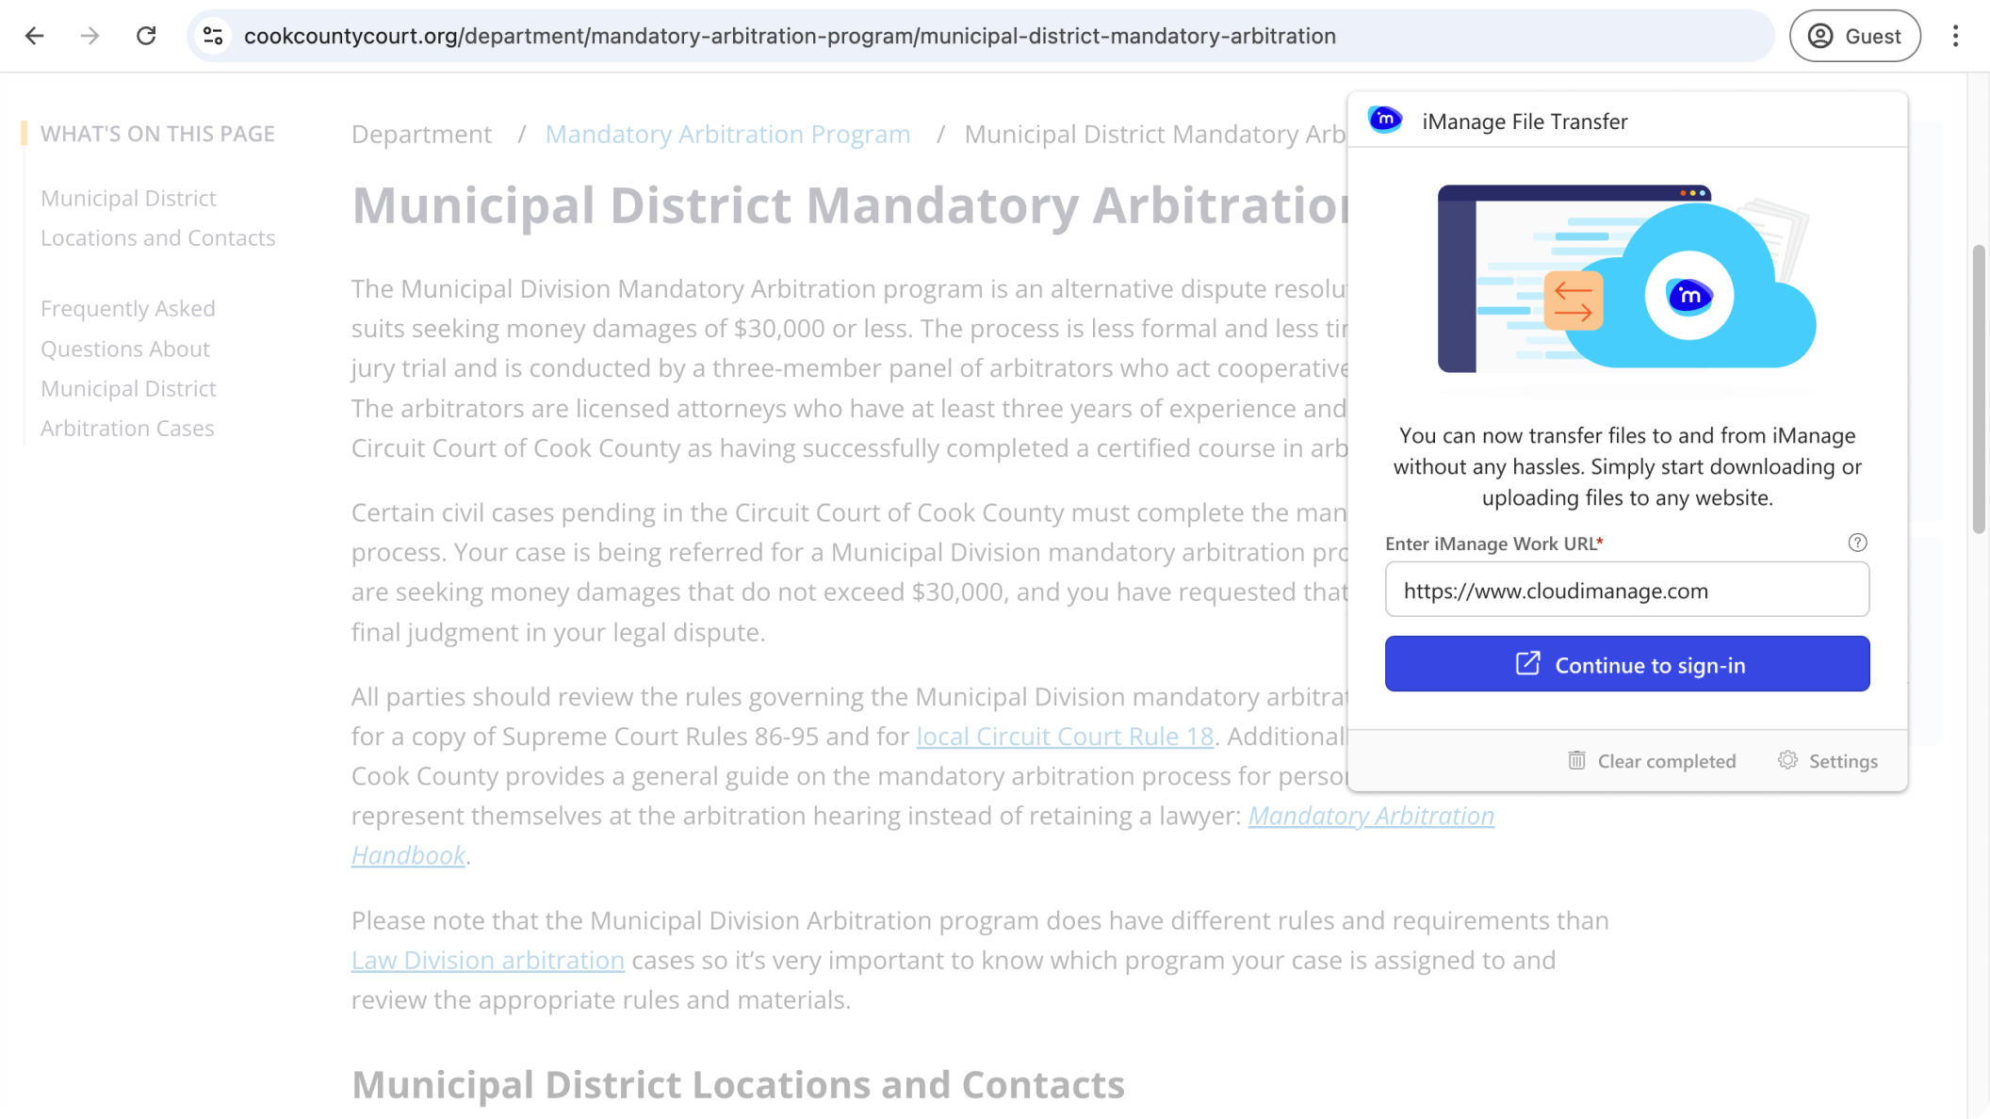Click the Settings gear in the iManage popup
Viewport: 1990px width, 1119px height.
tap(1787, 760)
